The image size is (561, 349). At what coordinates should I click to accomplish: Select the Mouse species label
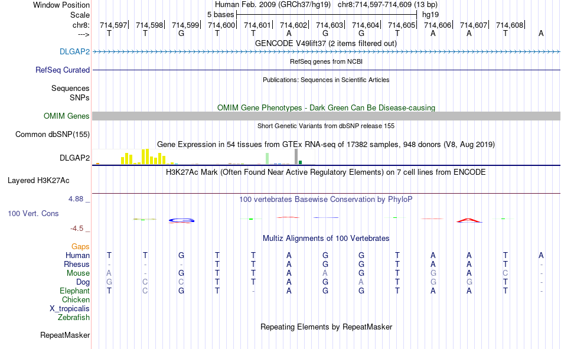click(78, 273)
